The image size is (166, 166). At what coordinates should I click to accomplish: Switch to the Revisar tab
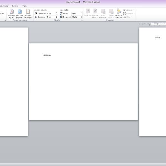15,6
